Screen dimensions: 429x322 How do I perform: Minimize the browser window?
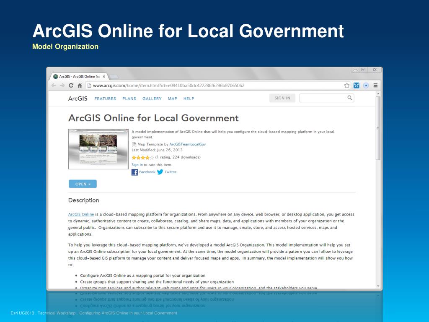(355, 70)
